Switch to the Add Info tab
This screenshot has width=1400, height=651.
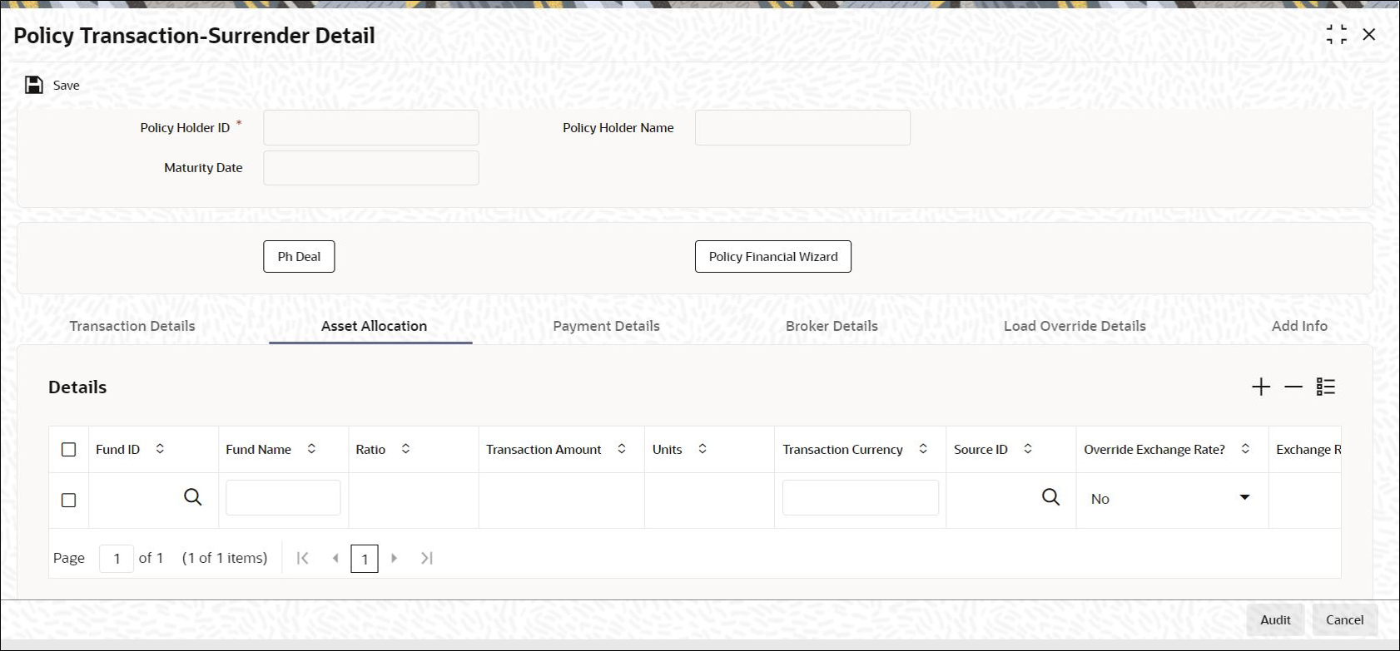pos(1299,326)
